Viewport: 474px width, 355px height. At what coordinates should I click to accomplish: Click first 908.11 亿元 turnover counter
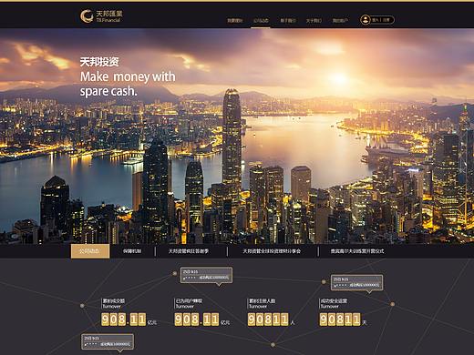coord(129,319)
